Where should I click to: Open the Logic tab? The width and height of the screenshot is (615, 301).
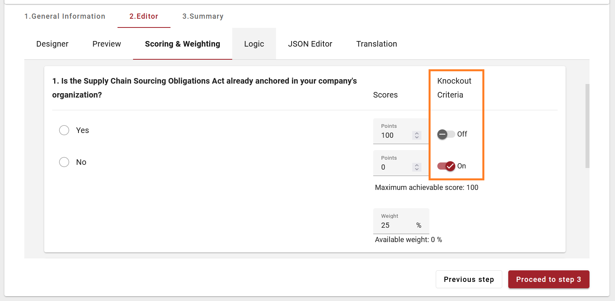click(254, 44)
